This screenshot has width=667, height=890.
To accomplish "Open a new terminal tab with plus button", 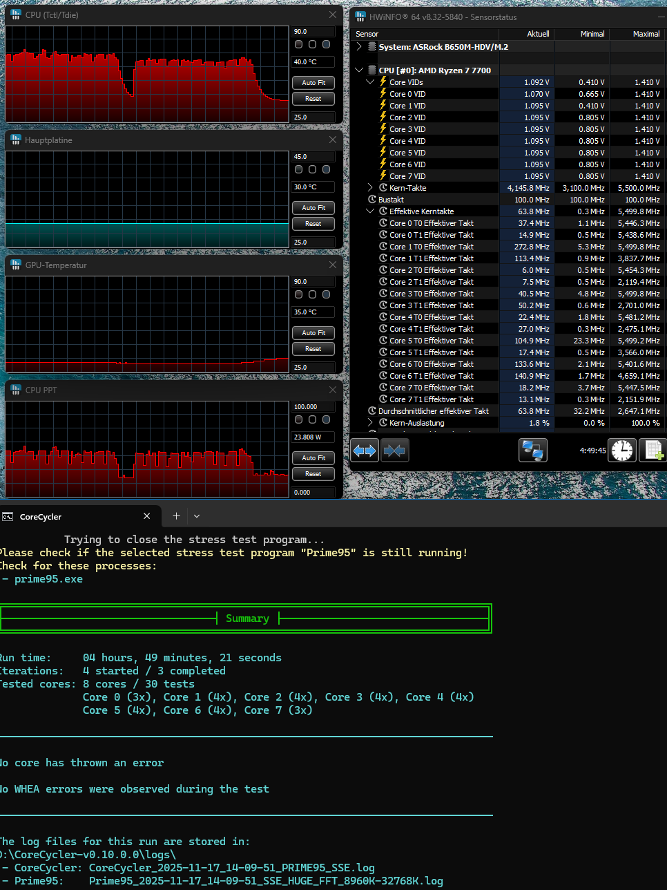I will click(176, 516).
